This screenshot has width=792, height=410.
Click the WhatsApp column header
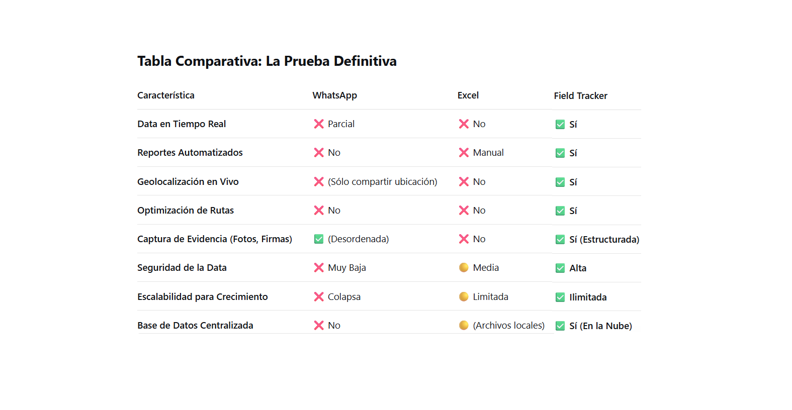pyautogui.click(x=335, y=95)
